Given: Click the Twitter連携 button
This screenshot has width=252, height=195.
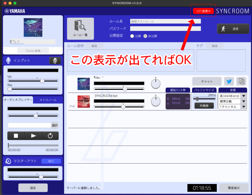Looking at the screenshot, I should pos(33,51).
